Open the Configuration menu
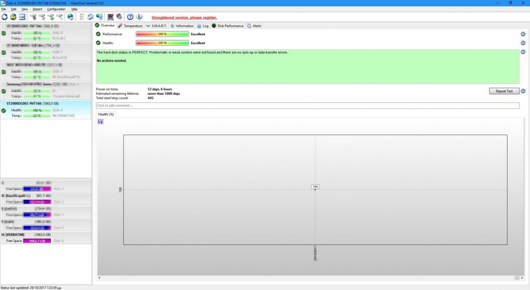The height and width of the screenshot is (290, 530). 56,9
